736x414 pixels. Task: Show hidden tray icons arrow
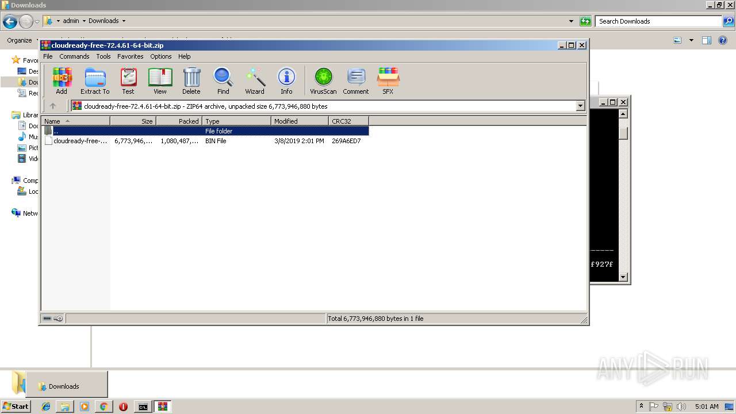click(x=642, y=407)
